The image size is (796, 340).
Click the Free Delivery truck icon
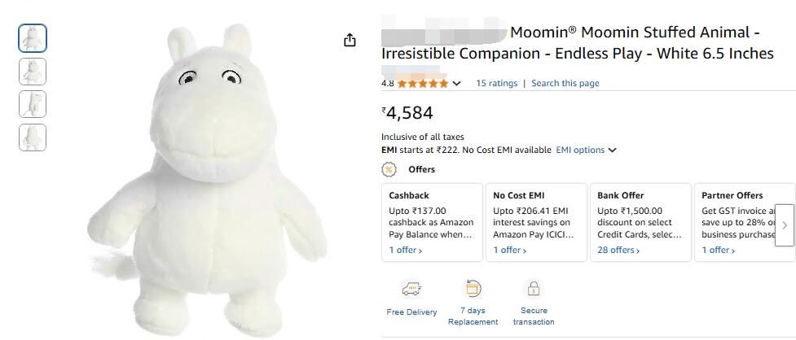point(411,289)
